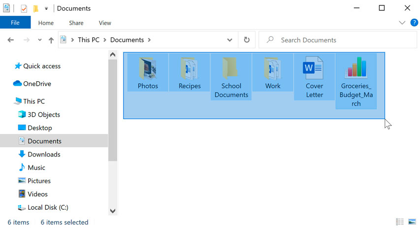Click the sidebar scroll down arrow
The height and width of the screenshot is (228, 420).
click(113, 211)
